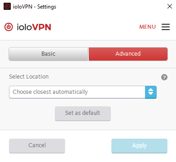
Task: Click the upper white arrow in blue location spinner
Action: [x=150, y=90]
